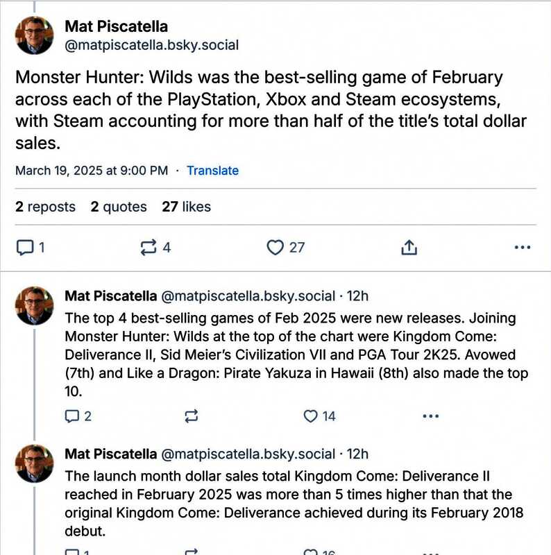View the 2 reposts list
Screen dimensions: 551x555
pos(45,207)
